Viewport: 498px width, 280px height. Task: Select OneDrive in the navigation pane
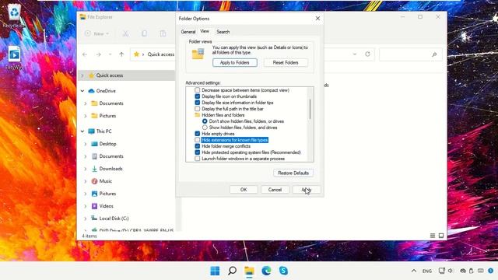click(x=106, y=91)
